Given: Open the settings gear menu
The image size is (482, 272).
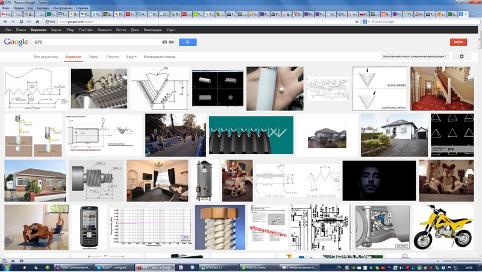Looking at the screenshot, I should (462, 56).
